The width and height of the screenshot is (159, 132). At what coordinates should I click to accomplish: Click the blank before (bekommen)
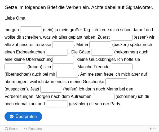pyautogui.click(x=102, y=52)
